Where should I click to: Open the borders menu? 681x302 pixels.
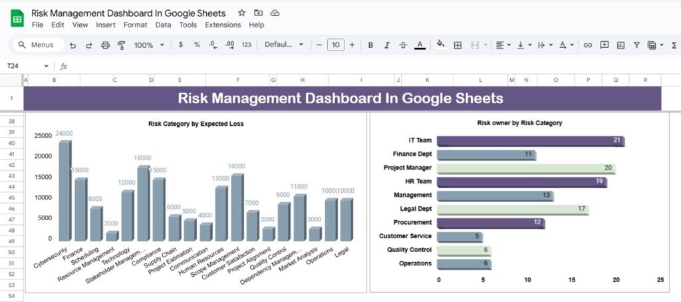pos(458,45)
